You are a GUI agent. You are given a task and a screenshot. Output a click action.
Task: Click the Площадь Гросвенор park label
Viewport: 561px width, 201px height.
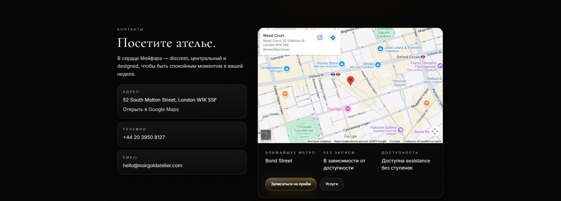(304, 130)
